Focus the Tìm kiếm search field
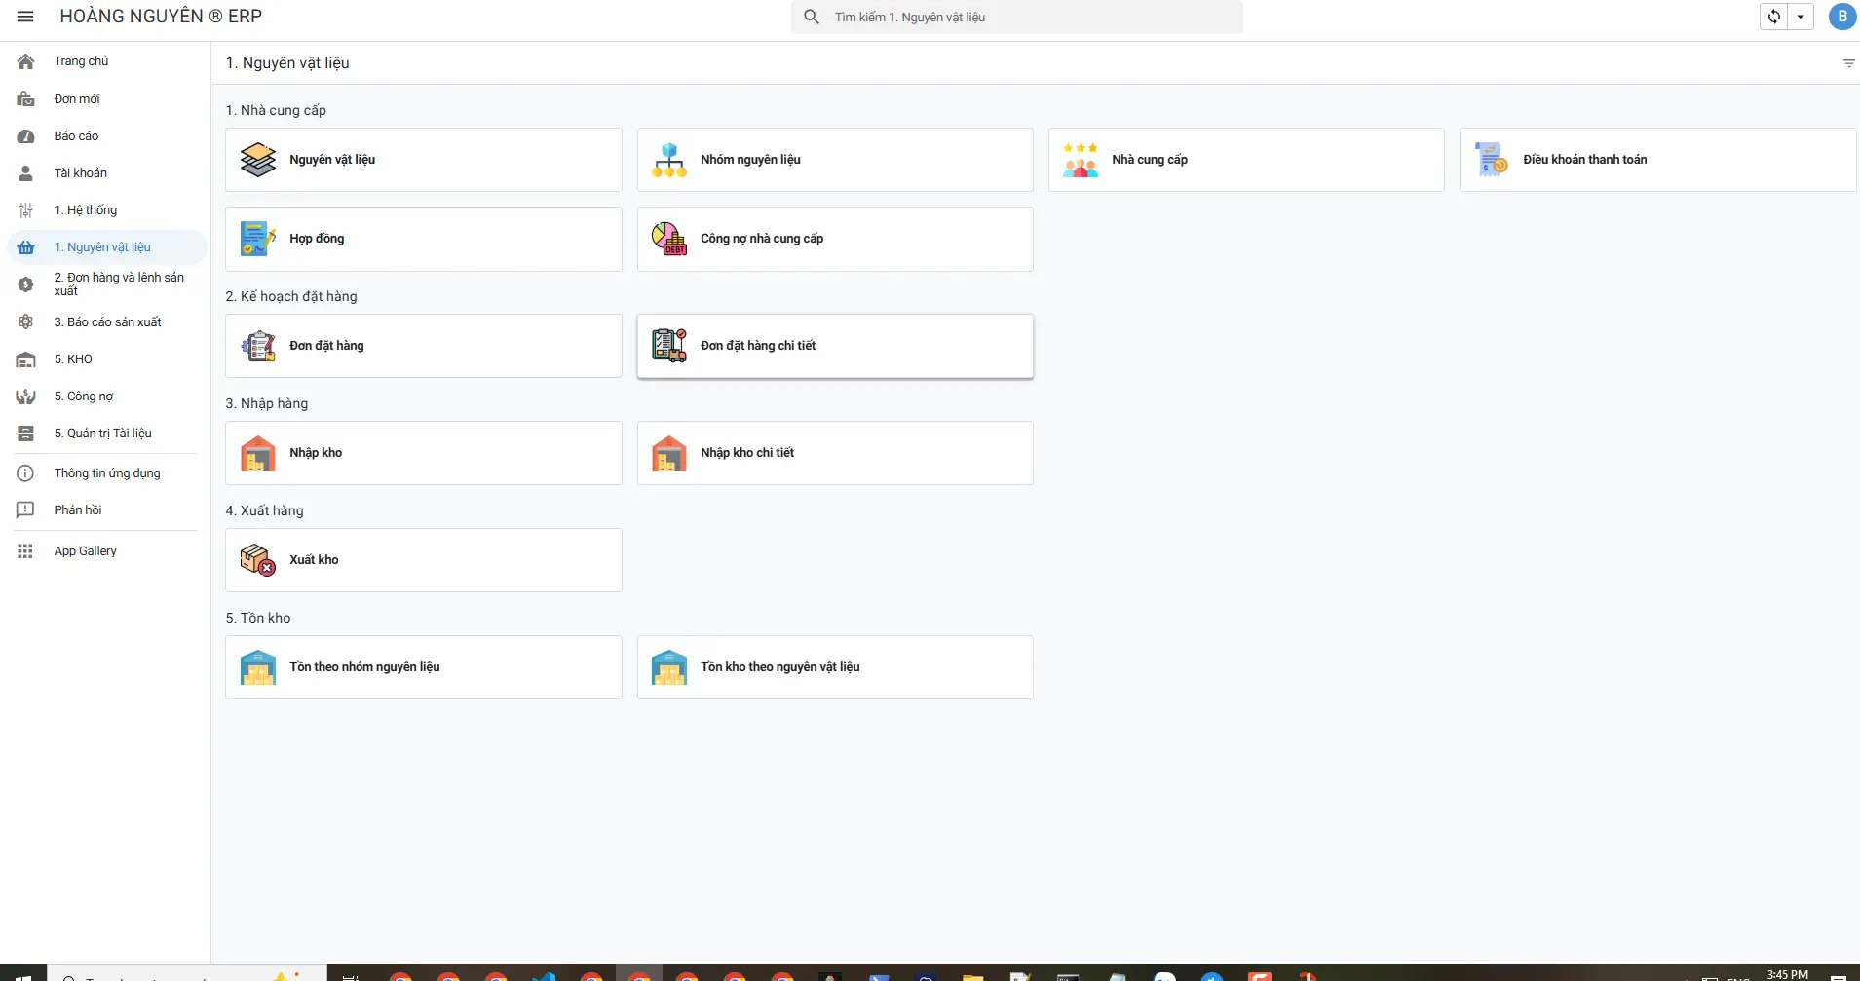Image resolution: width=1860 pixels, height=981 pixels. coord(1017,17)
